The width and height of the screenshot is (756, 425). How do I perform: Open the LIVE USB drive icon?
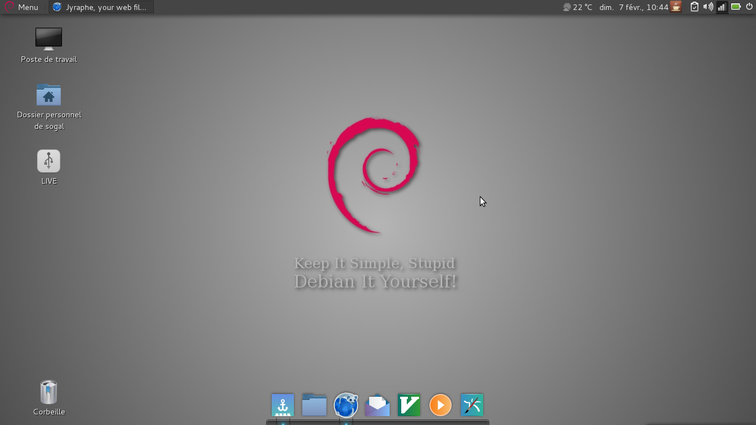coord(49,162)
